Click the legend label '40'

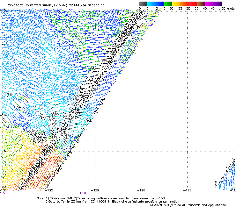coord(205,8)
